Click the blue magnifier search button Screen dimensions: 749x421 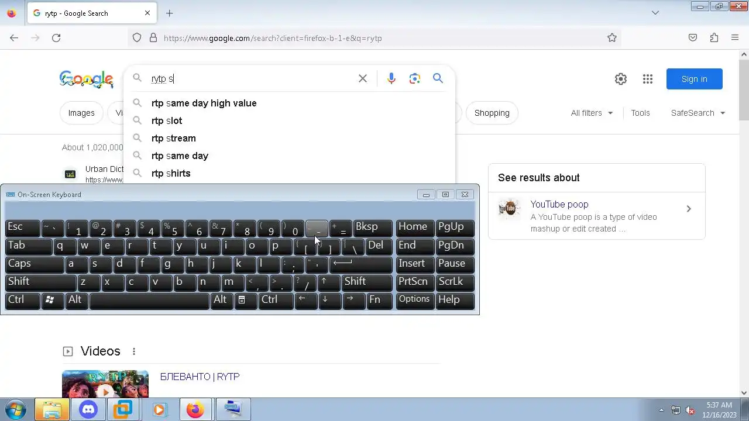438,78
